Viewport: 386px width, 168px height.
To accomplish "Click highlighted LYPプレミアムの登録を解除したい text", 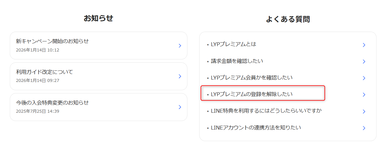I will pos(252,94).
